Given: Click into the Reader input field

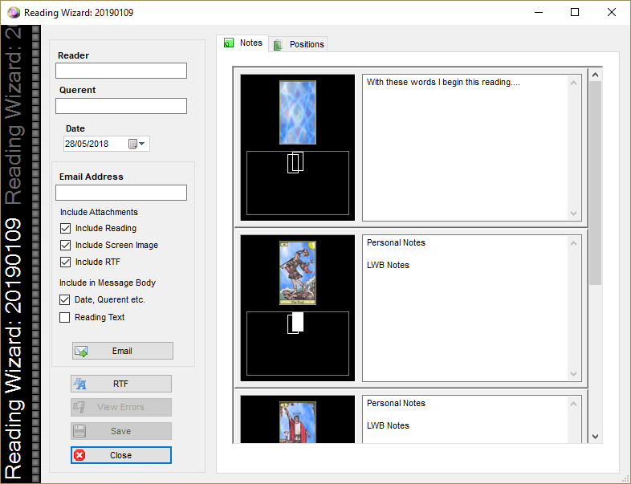Looking at the screenshot, I should coord(121,71).
